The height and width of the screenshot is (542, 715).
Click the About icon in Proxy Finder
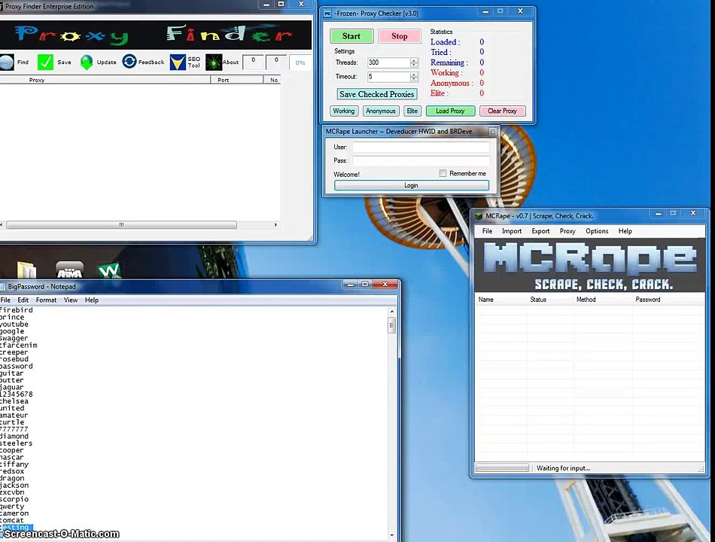coord(214,62)
